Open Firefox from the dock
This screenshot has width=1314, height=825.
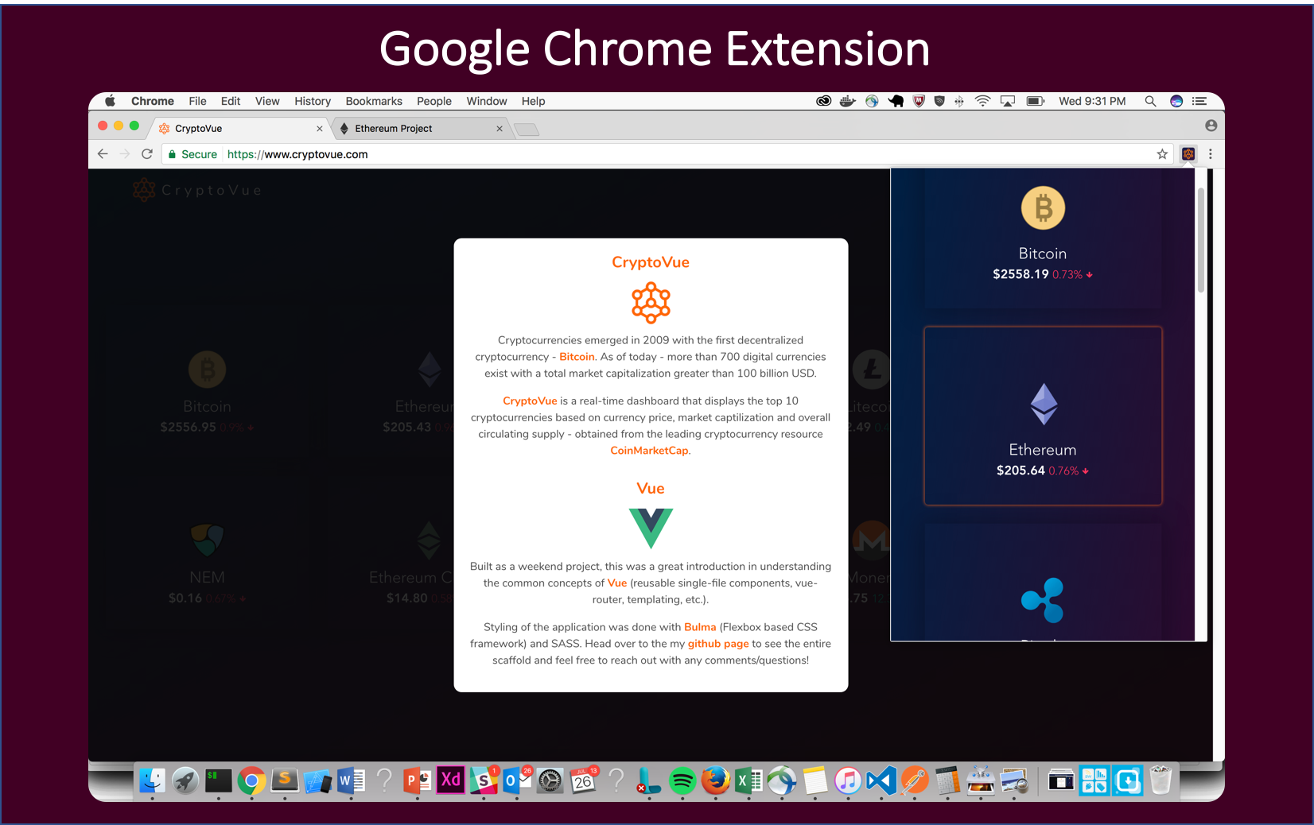(x=716, y=781)
